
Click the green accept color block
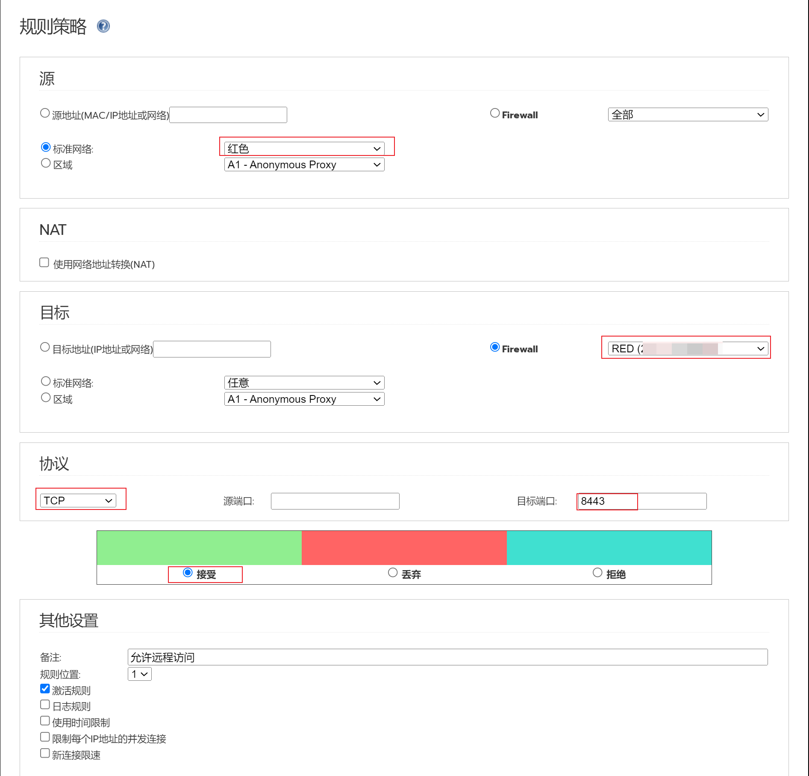[x=199, y=548]
